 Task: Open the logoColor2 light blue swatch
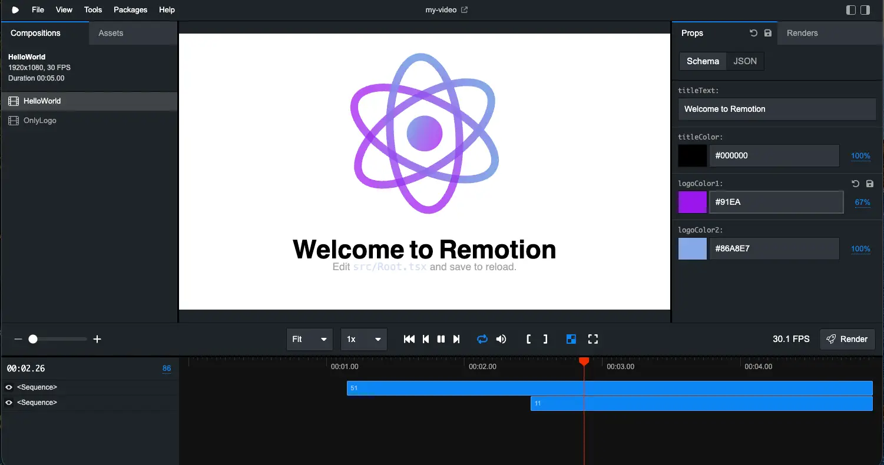click(693, 248)
